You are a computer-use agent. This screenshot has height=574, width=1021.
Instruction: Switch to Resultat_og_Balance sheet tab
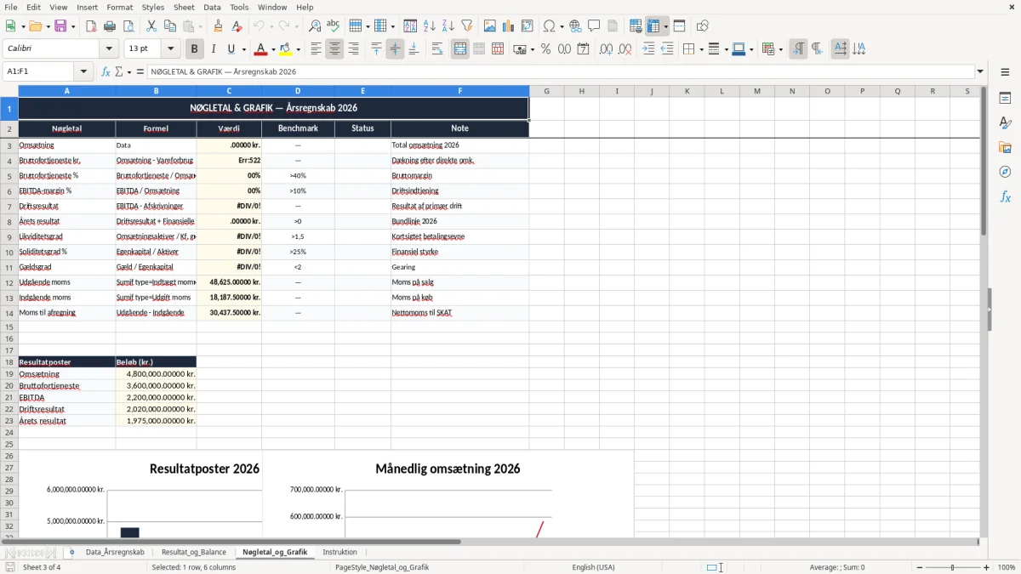194,552
